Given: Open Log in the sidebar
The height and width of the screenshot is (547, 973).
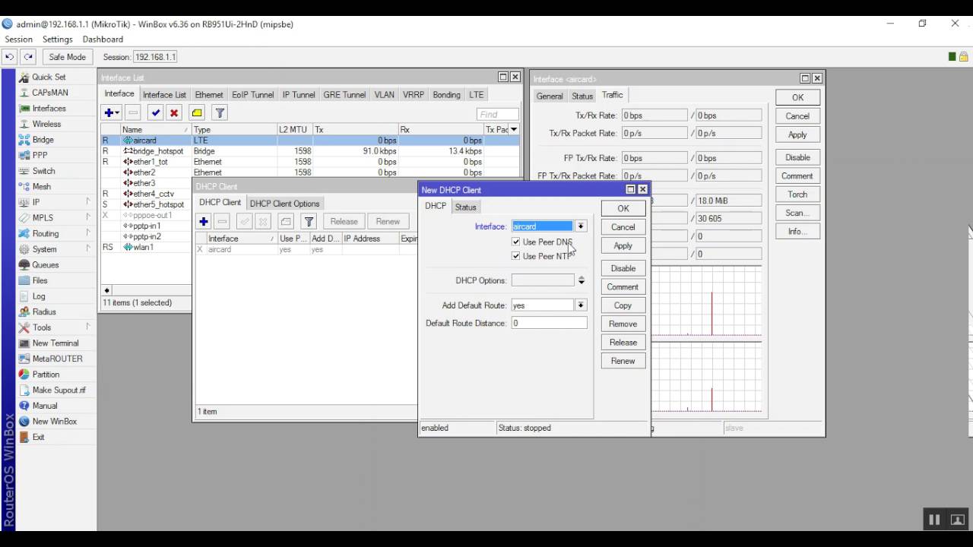Looking at the screenshot, I should tap(39, 296).
